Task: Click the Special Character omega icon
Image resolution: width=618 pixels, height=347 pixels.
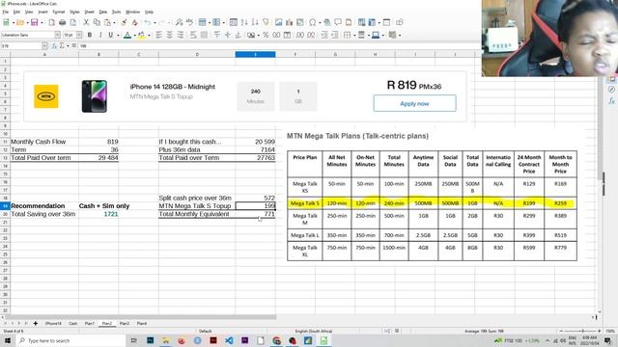Action: 312,22
